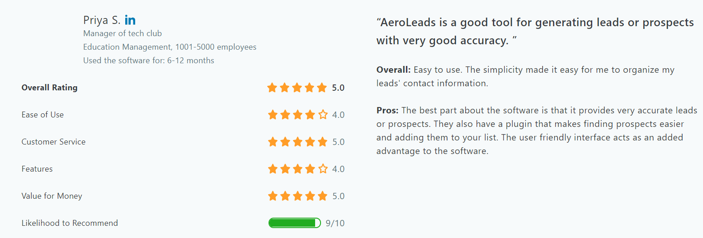This screenshot has width=703, height=238.
Task: Click the empty fifth Ease of Use star
Action: pos(323,115)
